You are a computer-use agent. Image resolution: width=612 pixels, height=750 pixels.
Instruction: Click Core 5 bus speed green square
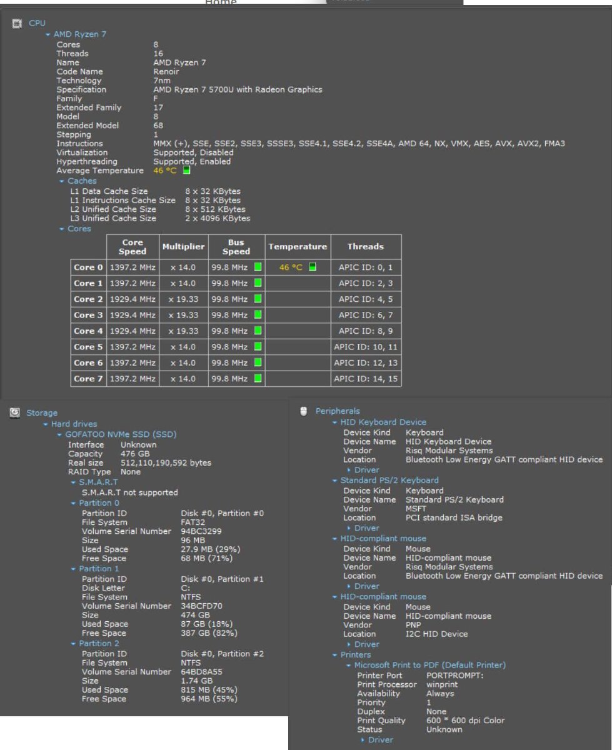point(258,347)
